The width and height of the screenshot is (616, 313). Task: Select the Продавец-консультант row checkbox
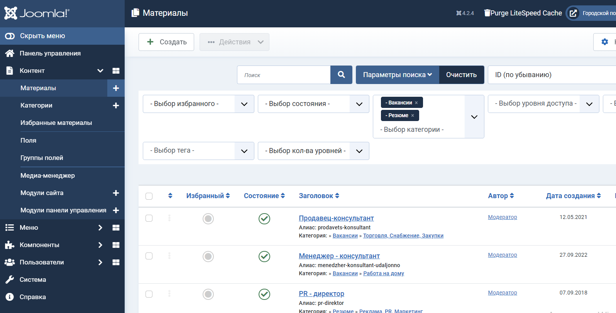point(149,218)
